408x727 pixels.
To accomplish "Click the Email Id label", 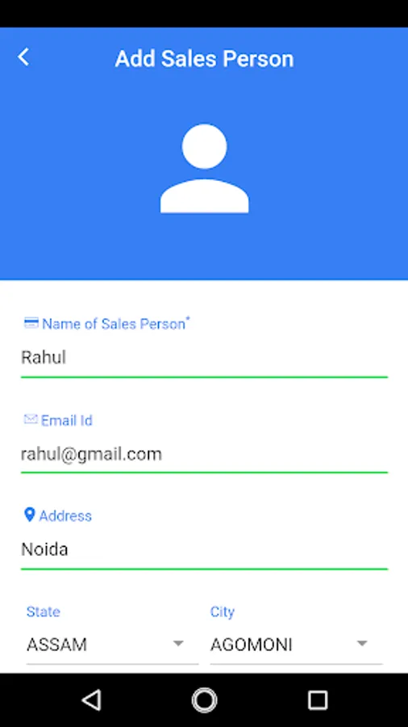I will coord(67,420).
